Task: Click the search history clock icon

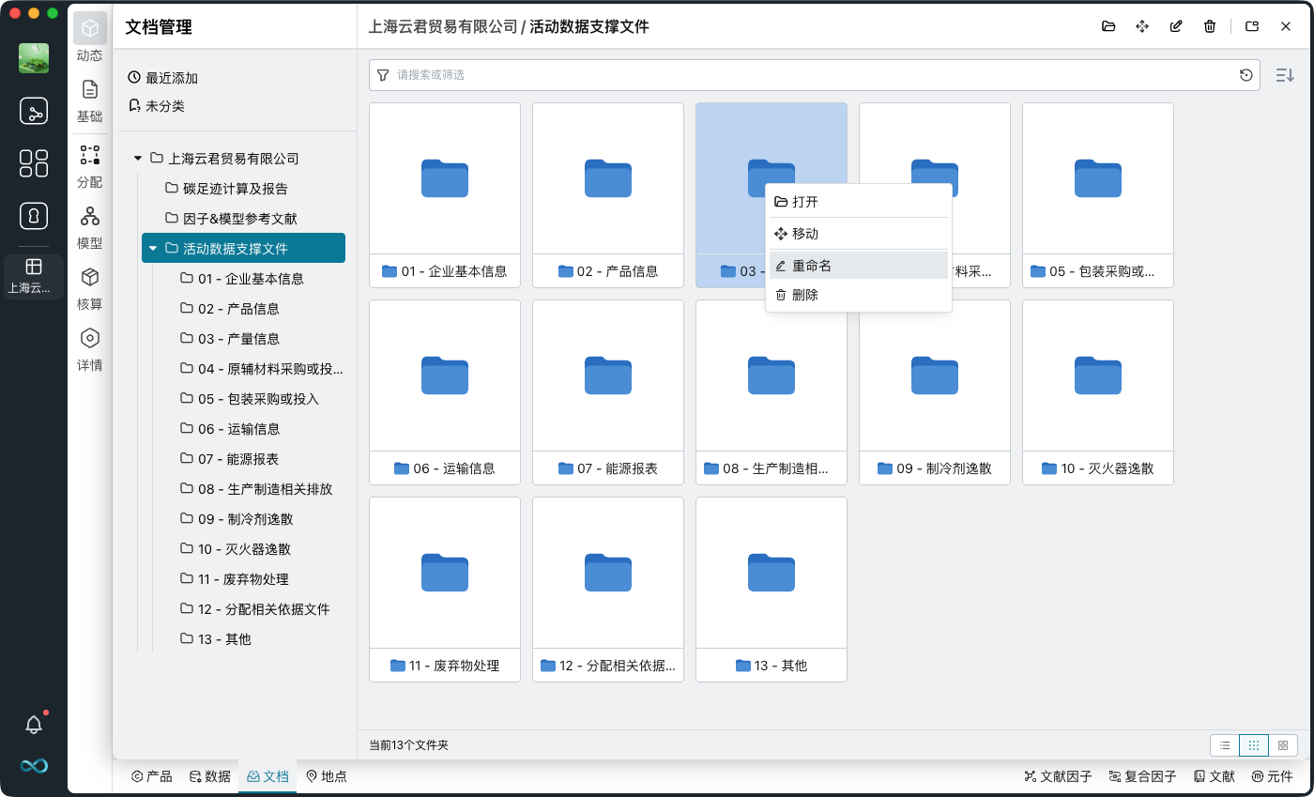Action: (1246, 75)
